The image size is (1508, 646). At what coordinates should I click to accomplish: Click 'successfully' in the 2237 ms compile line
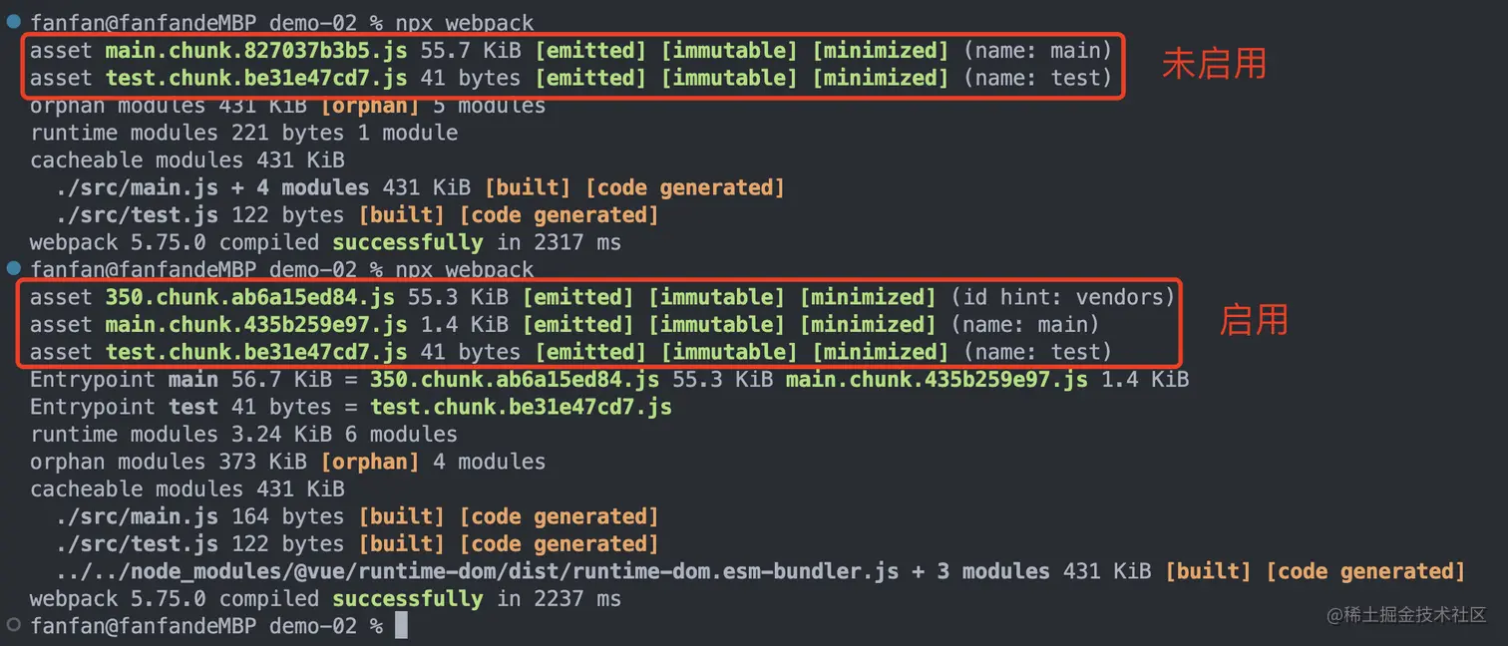[407, 599]
